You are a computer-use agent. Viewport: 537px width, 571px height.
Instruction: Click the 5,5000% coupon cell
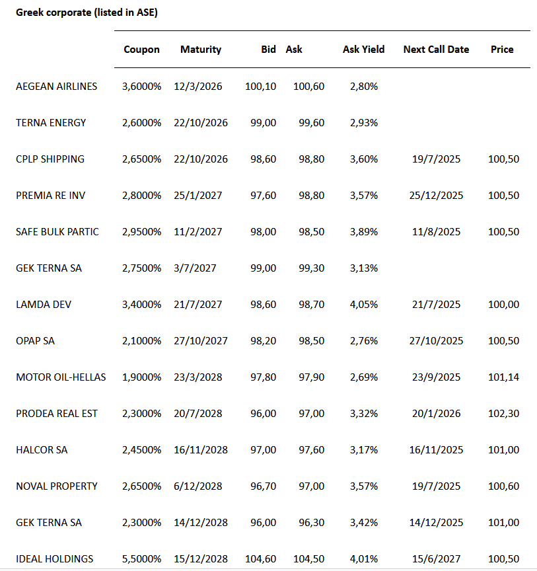(141, 559)
